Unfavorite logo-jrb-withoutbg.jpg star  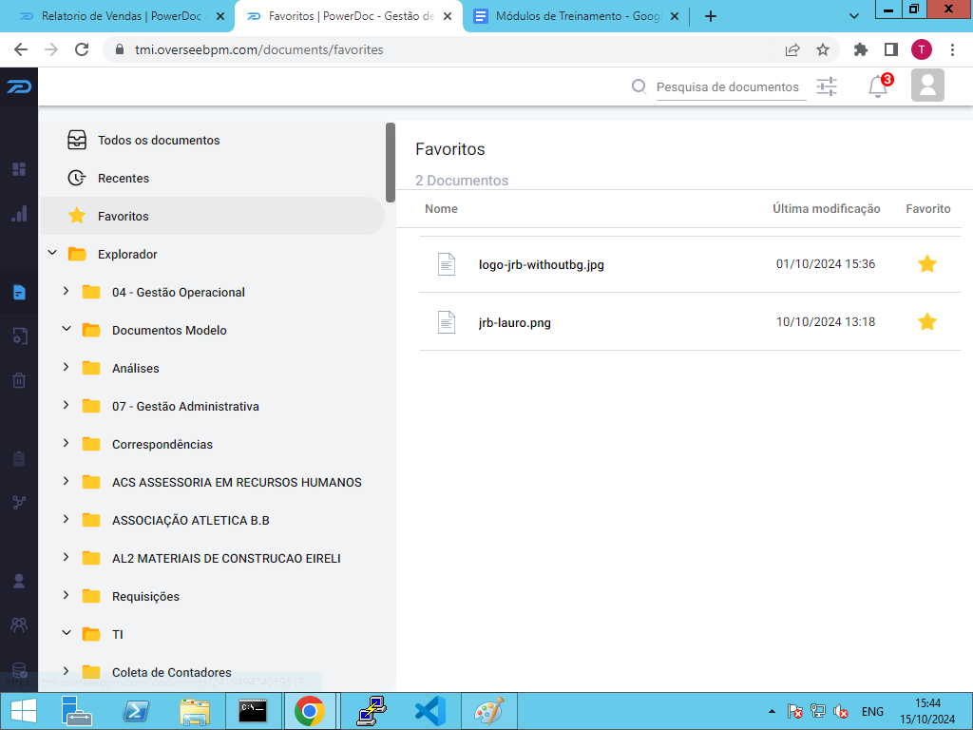tap(927, 264)
